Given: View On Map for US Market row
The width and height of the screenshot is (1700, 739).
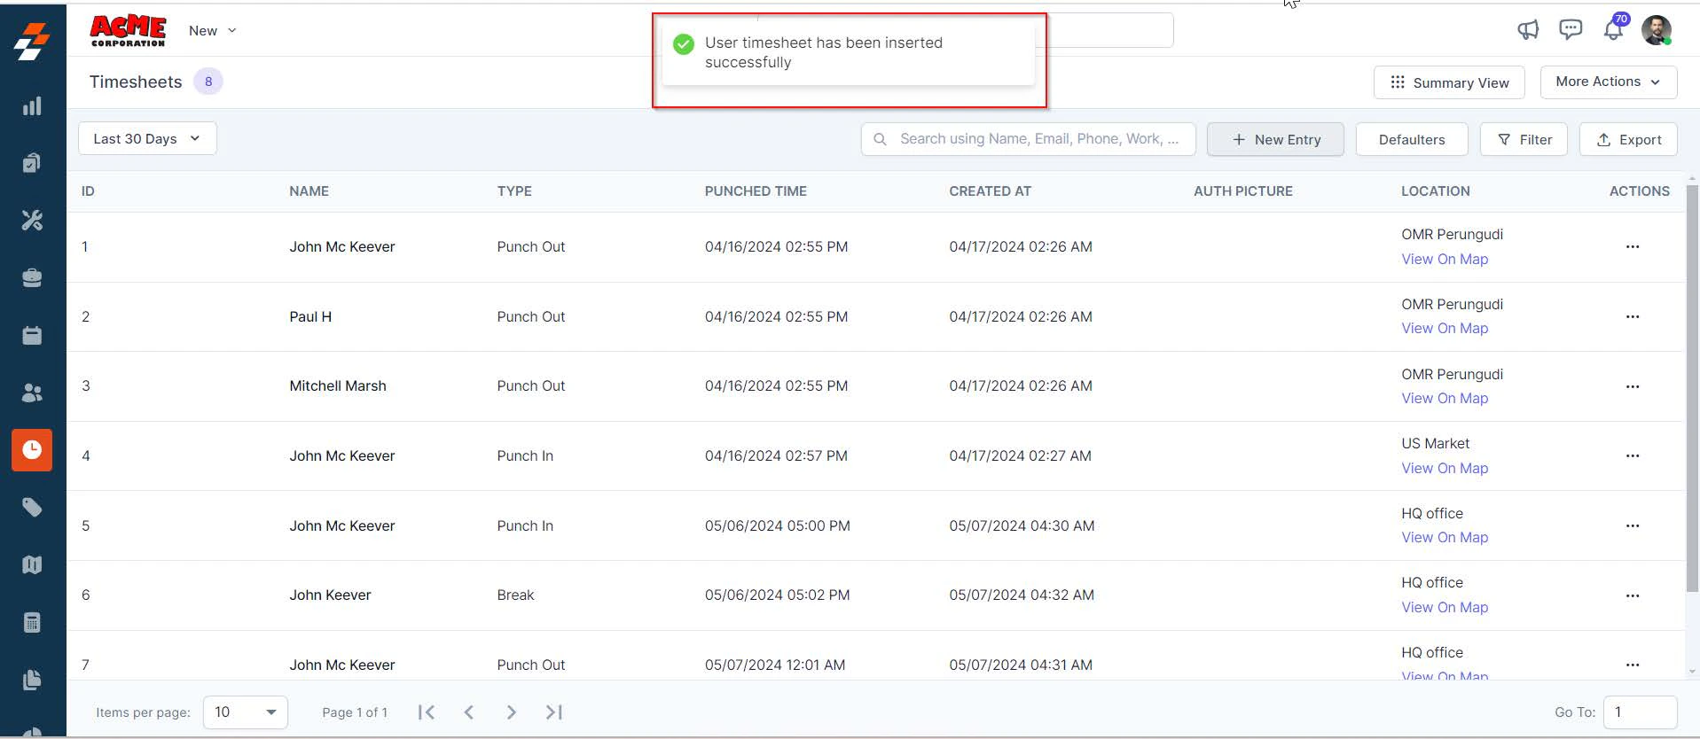Looking at the screenshot, I should pos(1445,468).
